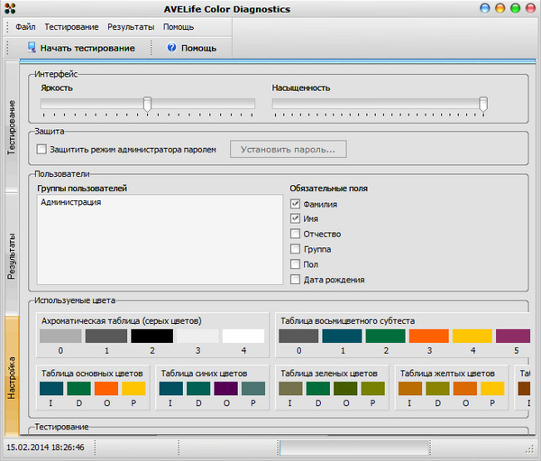Check the Дата рождения required field
541x461 pixels.
(x=295, y=280)
